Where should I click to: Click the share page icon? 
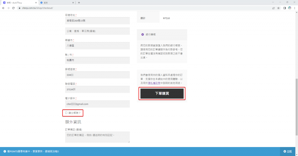tap(273, 8)
